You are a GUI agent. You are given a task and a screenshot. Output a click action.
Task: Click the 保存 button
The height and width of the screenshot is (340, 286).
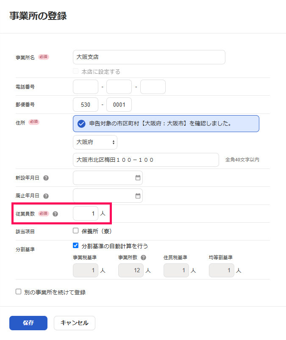pos(28,323)
